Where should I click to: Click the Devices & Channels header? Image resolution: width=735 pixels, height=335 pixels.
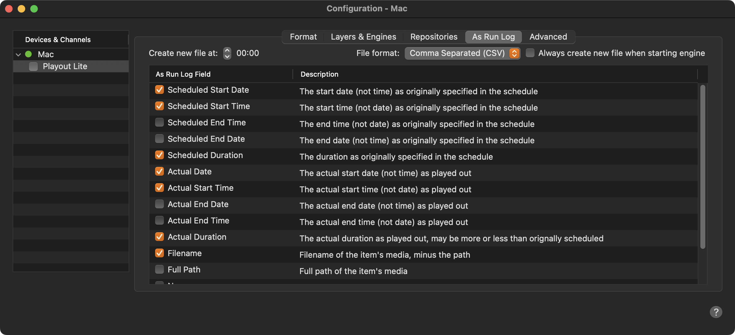click(71, 40)
